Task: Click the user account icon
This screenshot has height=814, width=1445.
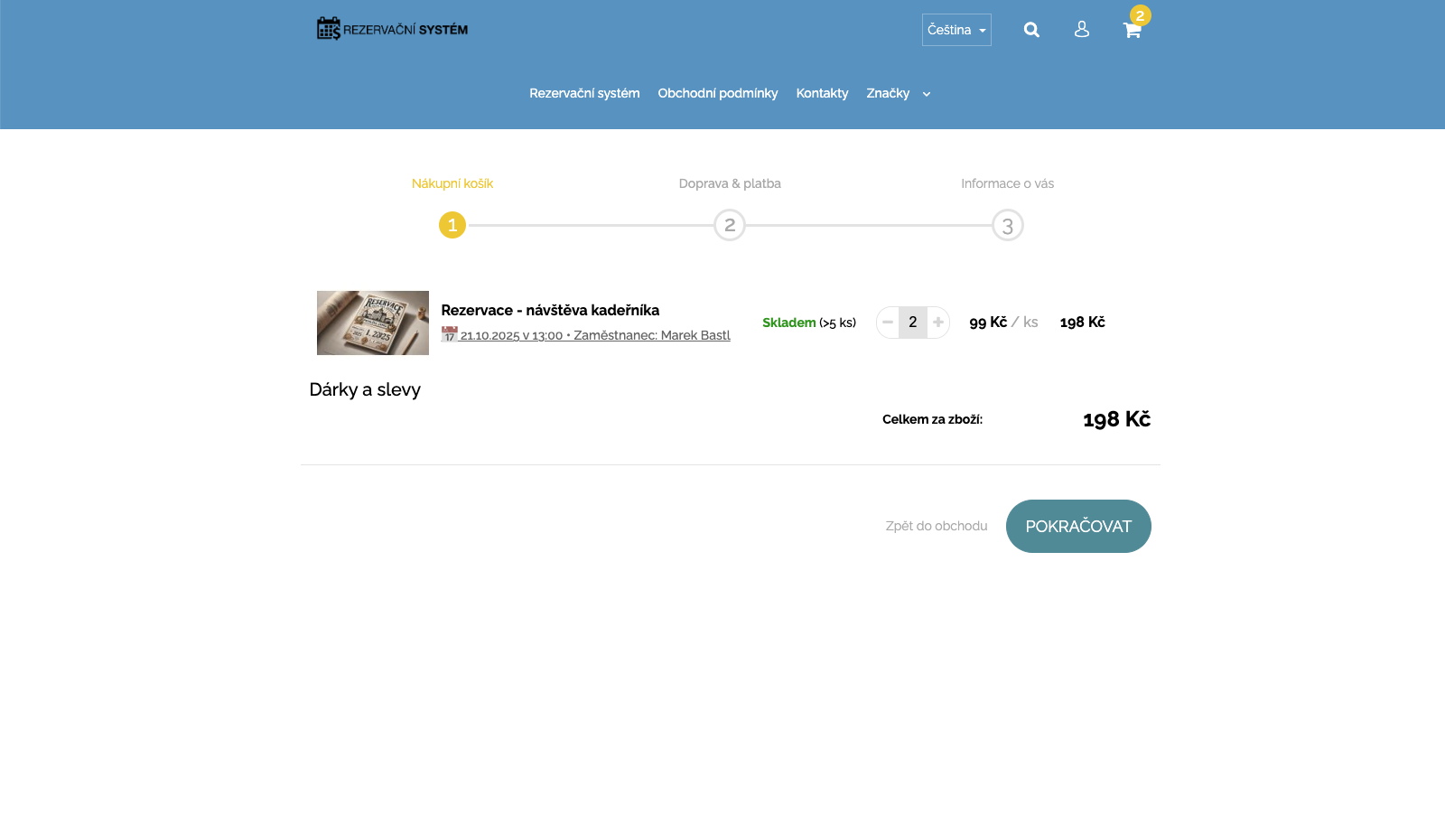Action: pos(1081,30)
